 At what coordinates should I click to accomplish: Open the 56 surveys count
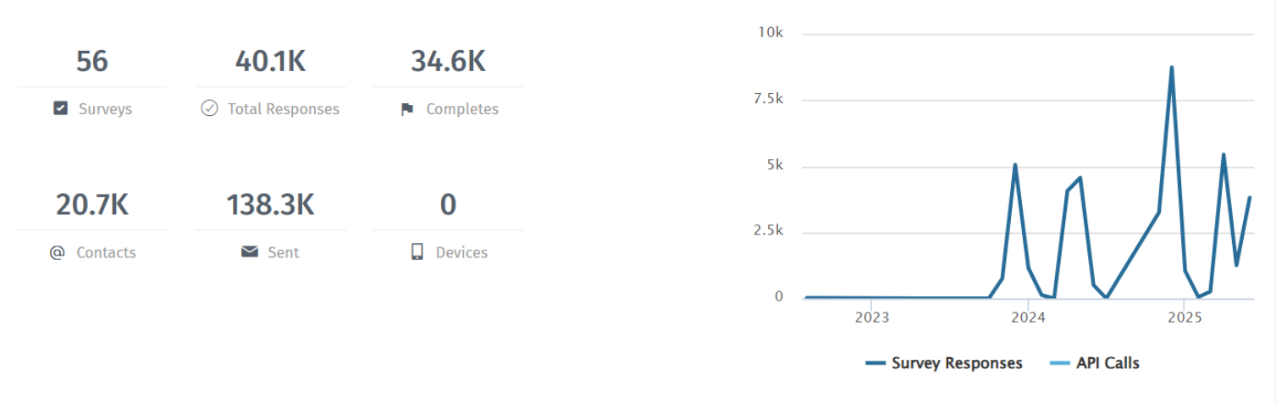pos(92,62)
